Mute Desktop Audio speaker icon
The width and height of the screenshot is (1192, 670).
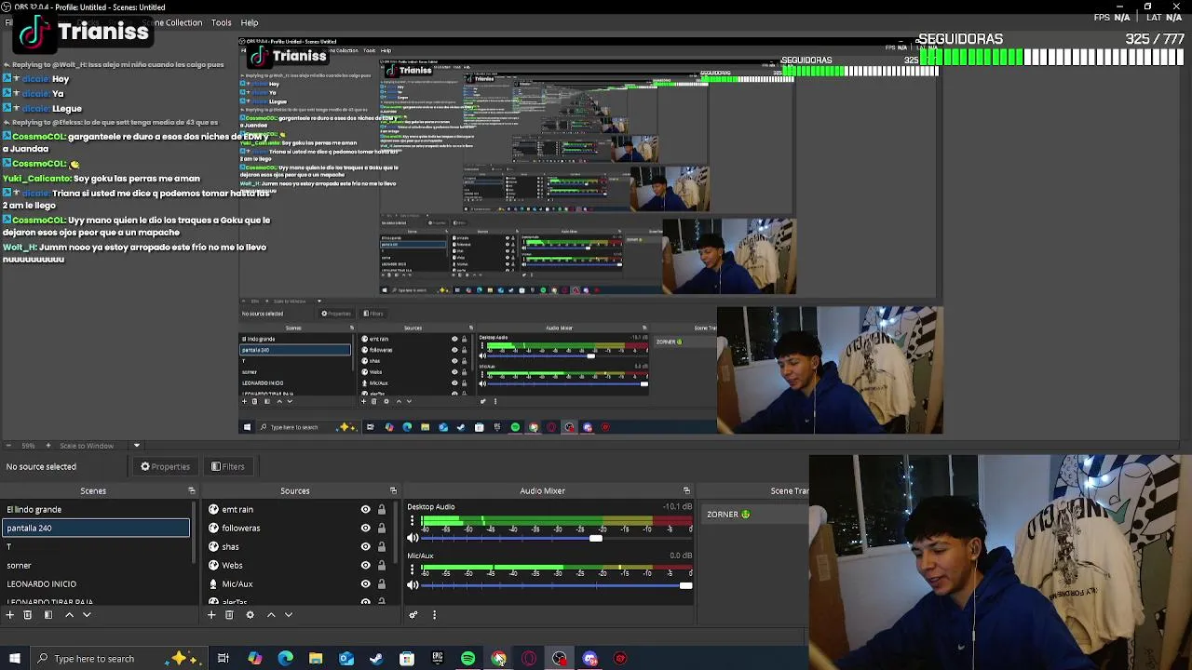tap(413, 538)
